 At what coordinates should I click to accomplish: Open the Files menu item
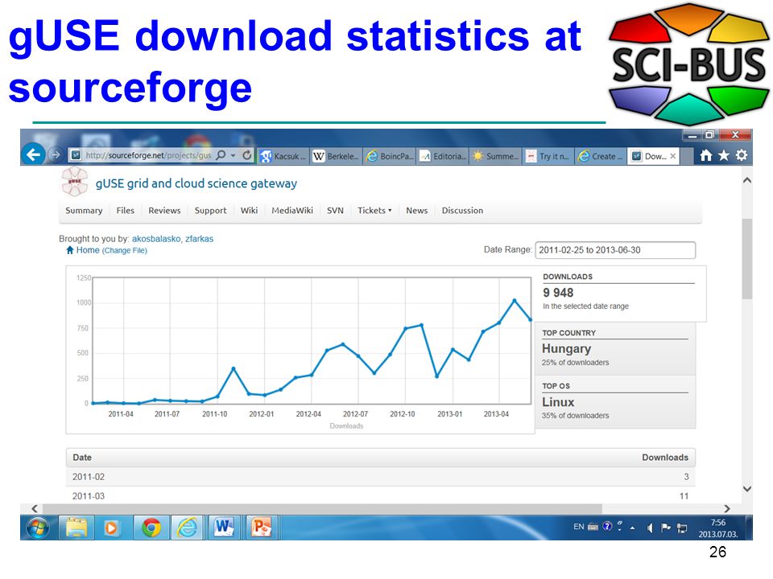point(126,210)
